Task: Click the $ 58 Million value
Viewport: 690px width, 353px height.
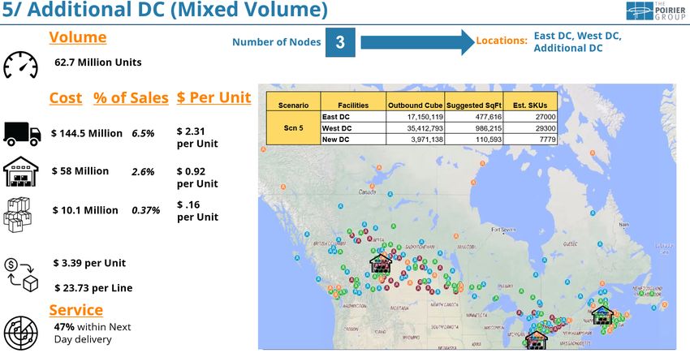Action: (80, 170)
